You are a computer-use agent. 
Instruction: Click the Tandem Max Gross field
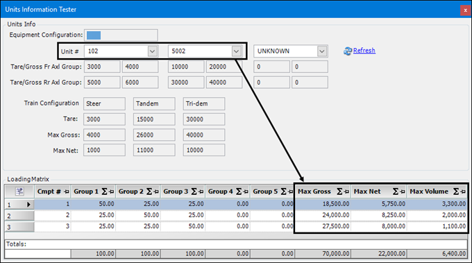154,135
